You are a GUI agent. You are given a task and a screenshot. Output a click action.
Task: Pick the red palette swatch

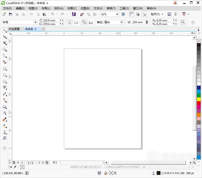click(199, 103)
